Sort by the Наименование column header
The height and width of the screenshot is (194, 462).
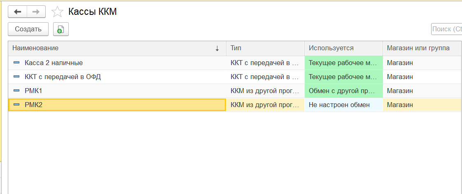[x=117, y=48]
